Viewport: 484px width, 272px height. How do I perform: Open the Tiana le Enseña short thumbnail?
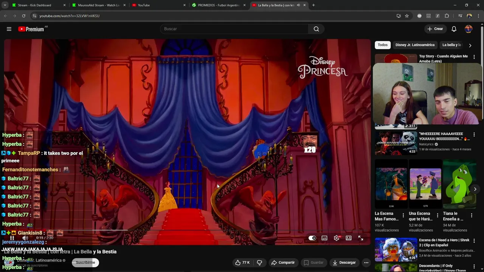[x=459, y=184]
